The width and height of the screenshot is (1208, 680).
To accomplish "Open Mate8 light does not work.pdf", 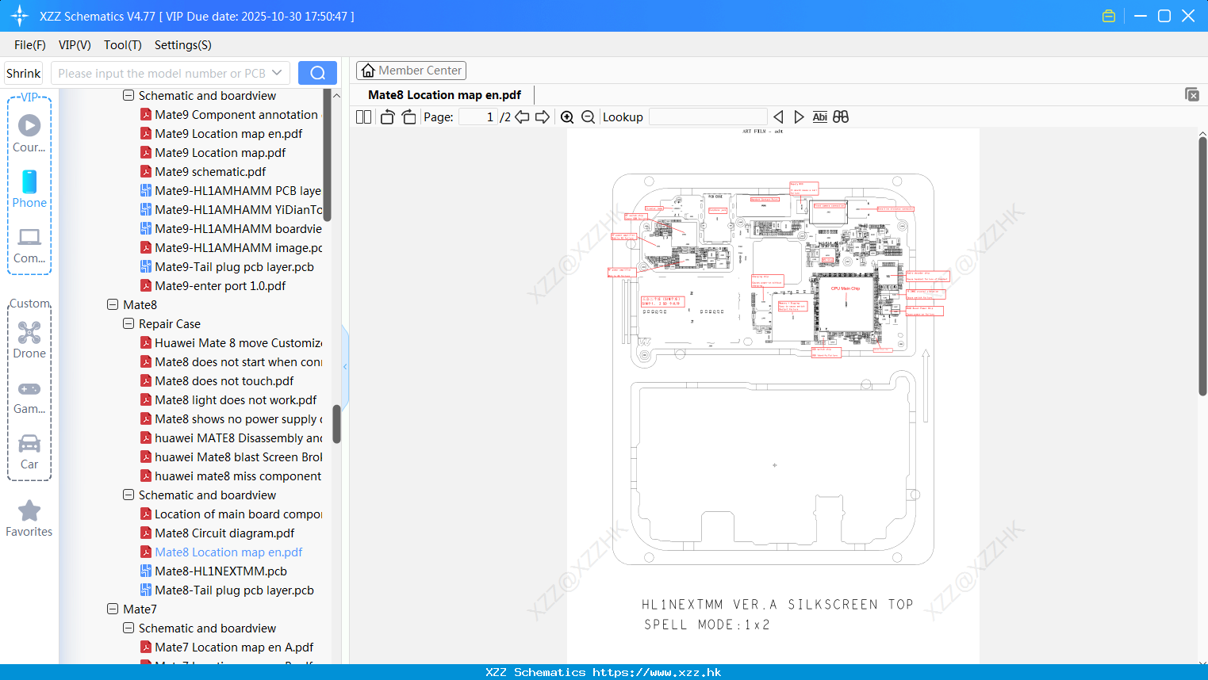I will [236, 399].
